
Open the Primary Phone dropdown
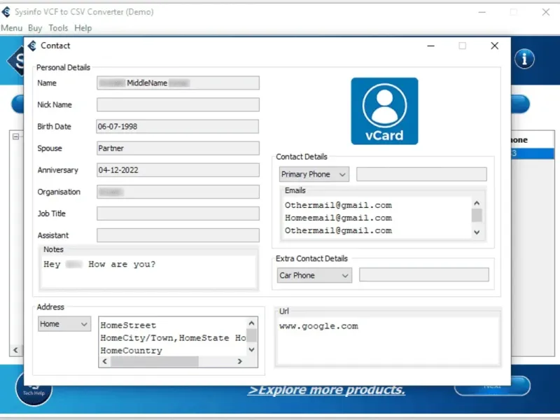pos(314,174)
